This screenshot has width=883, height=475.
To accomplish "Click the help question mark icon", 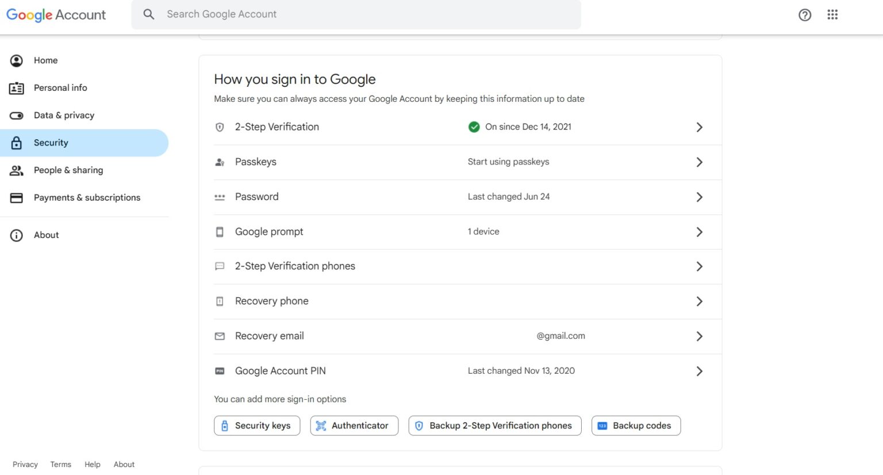I will (805, 14).
